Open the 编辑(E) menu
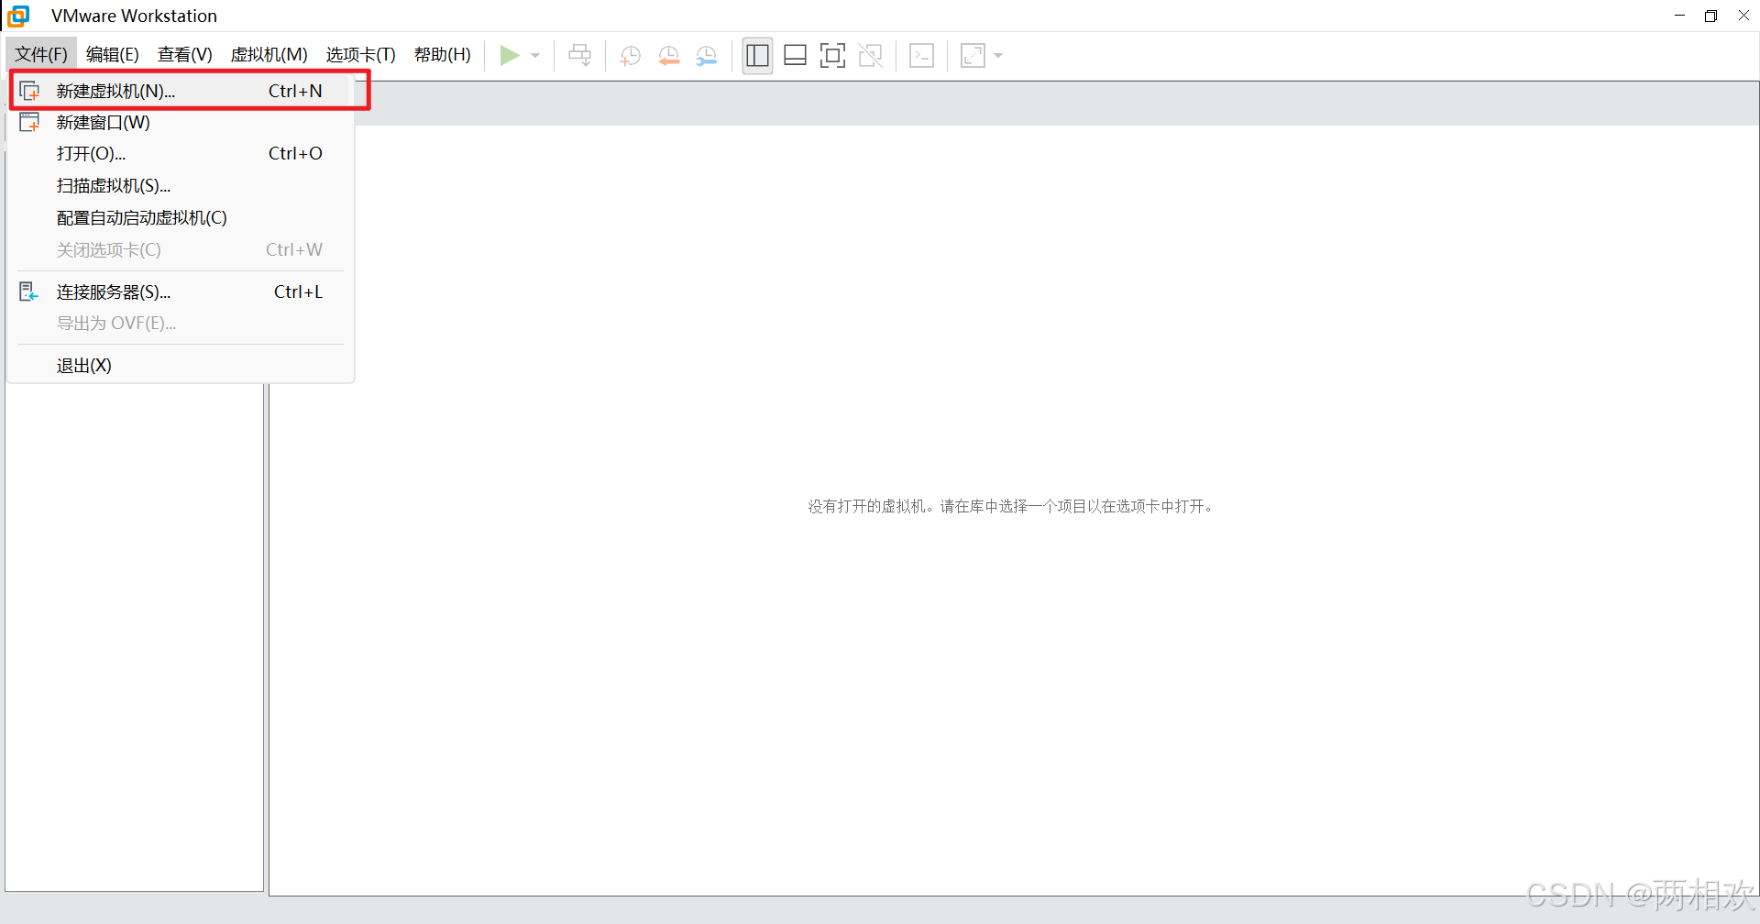 click(112, 55)
